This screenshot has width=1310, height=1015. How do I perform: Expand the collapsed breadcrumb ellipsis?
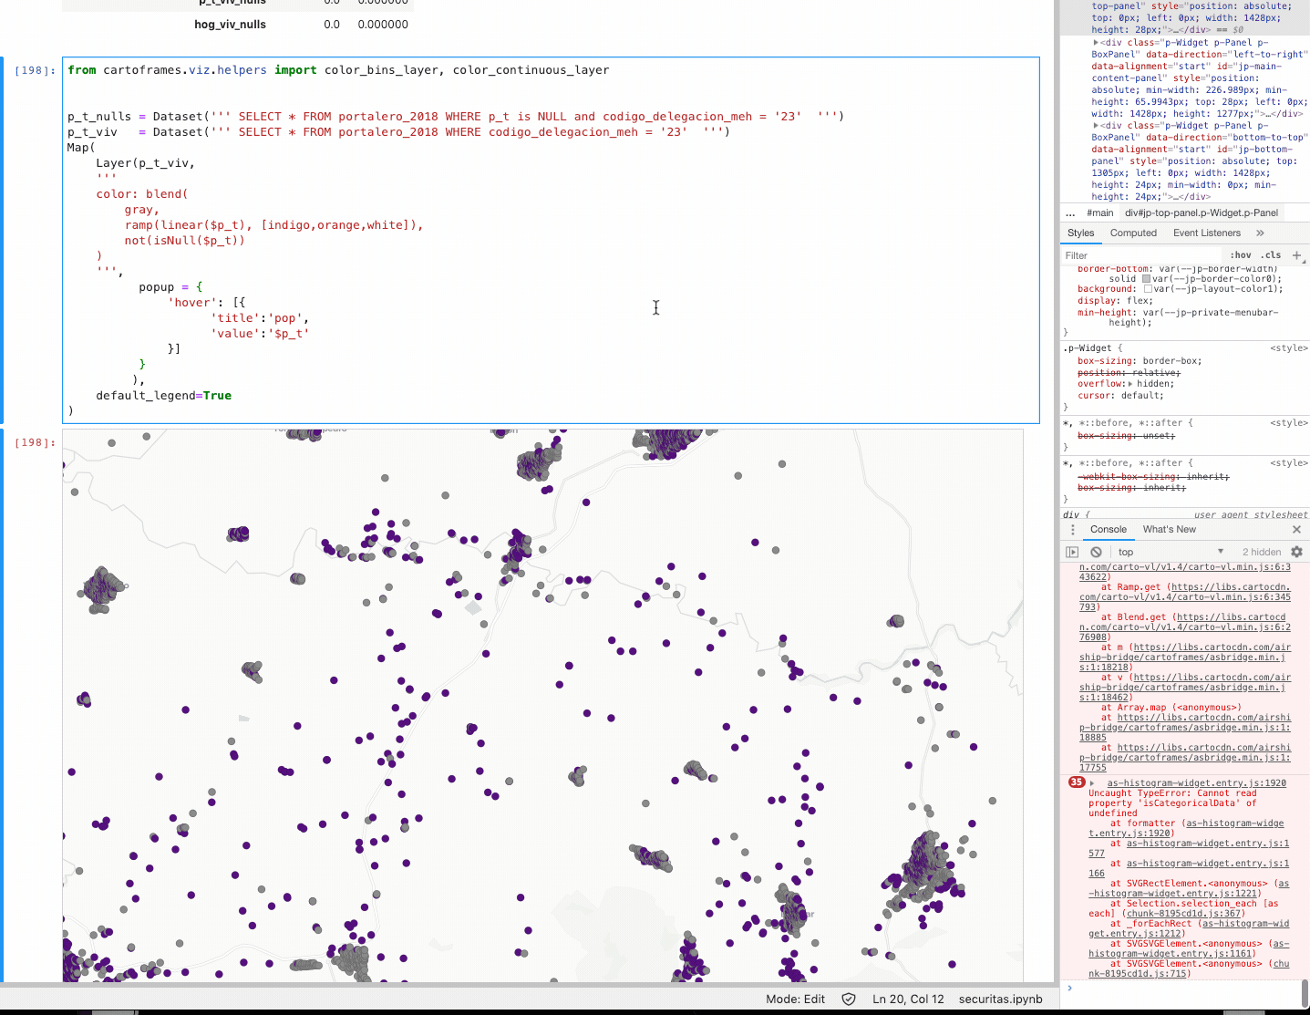[1070, 213]
